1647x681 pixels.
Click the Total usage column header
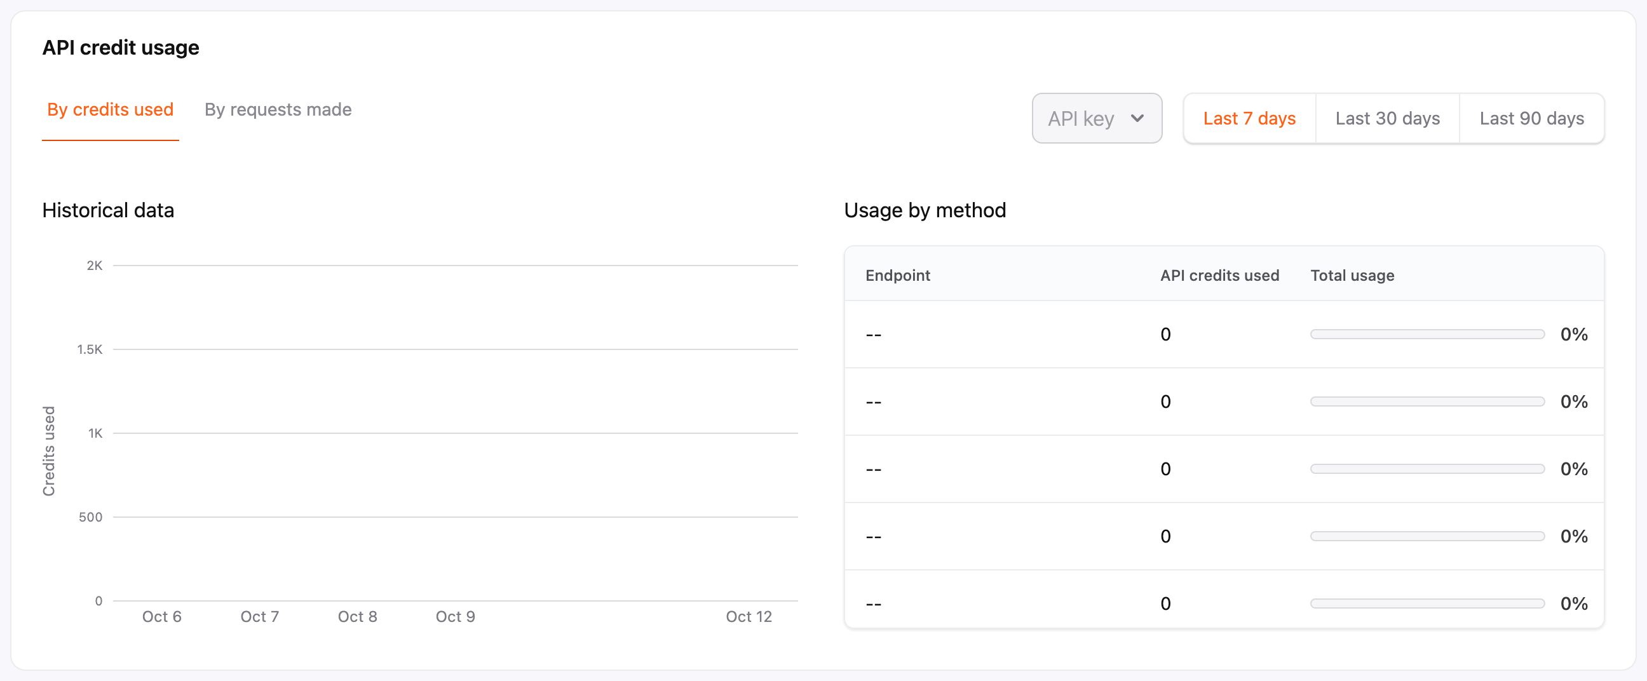click(x=1352, y=276)
